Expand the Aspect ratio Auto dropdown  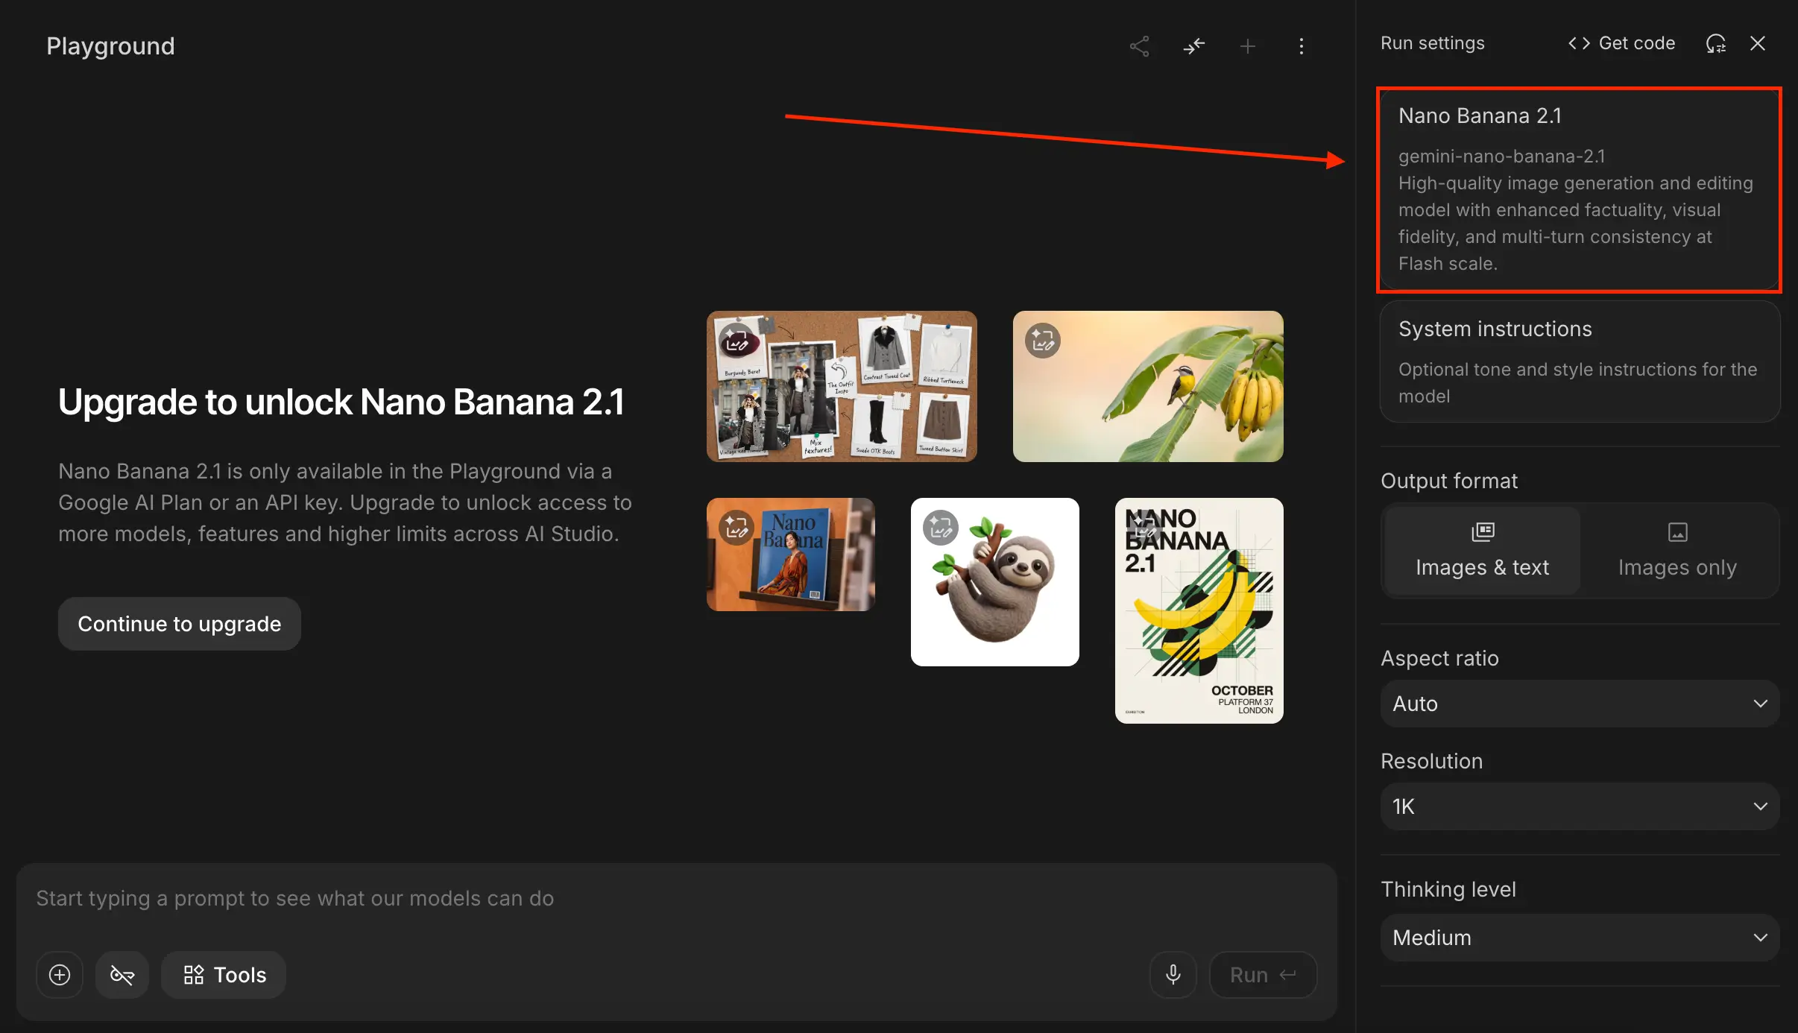(1580, 704)
